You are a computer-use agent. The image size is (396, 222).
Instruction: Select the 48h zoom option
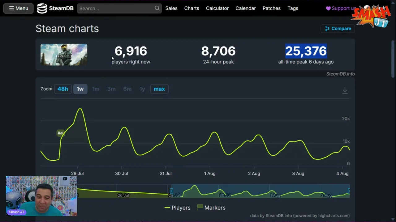(x=63, y=89)
